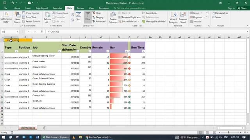Image resolution: width=250 pixels, height=140 pixels.
Task: Launch Text to Columns
Action: tap(113, 17)
